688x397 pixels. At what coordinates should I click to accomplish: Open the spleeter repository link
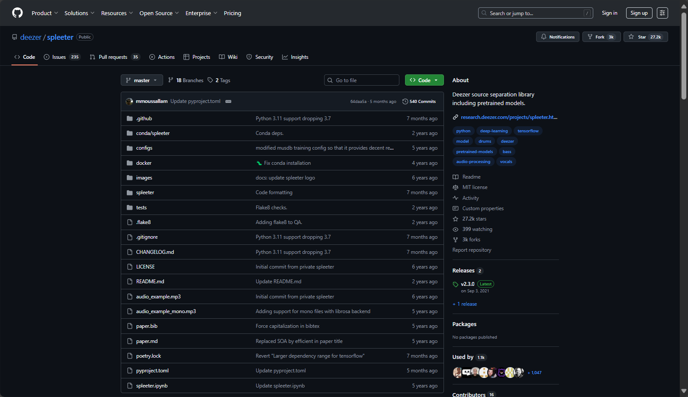tap(60, 37)
